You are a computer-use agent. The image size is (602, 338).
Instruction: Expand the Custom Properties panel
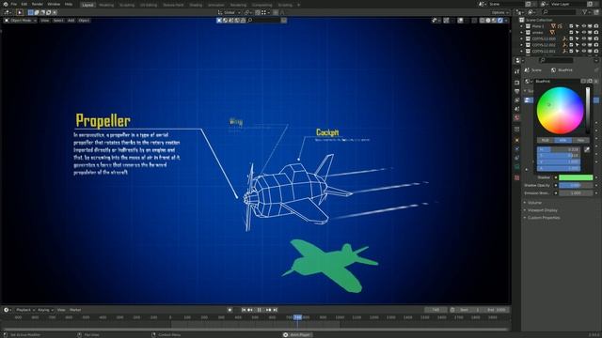click(544, 218)
